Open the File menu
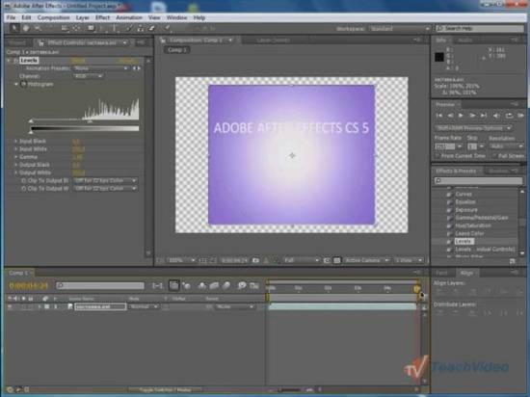530x397 pixels. coord(12,17)
